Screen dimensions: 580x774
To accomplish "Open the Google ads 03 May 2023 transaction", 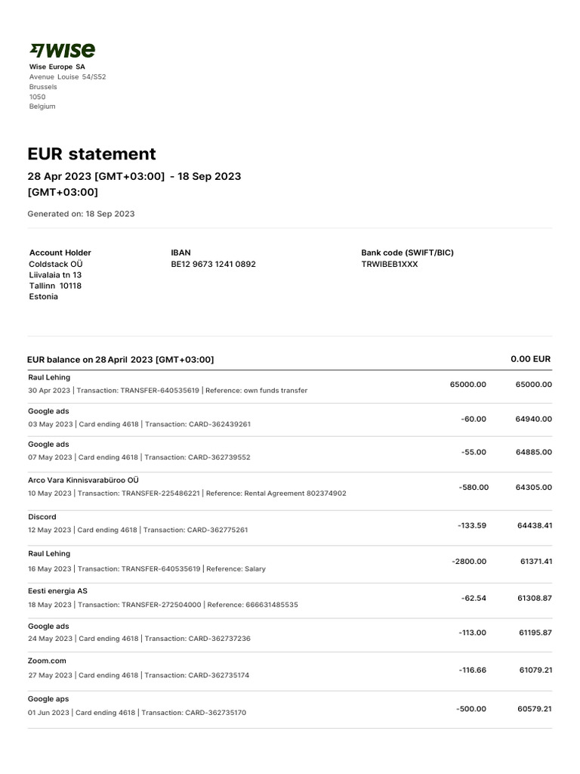I will [x=139, y=418].
